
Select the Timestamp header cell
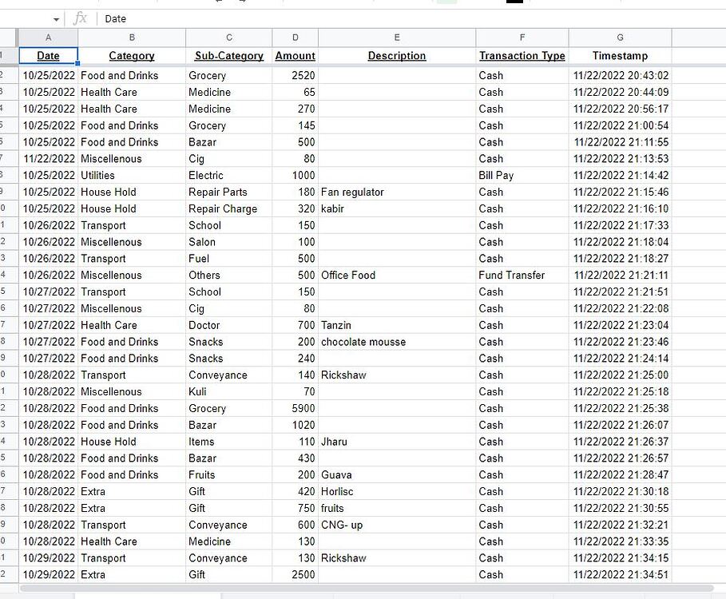point(620,56)
